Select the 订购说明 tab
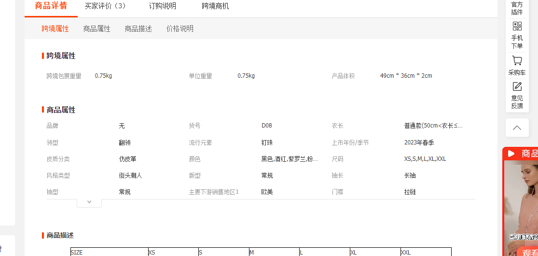The width and height of the screenshot is (538, 256). [163, 6]
